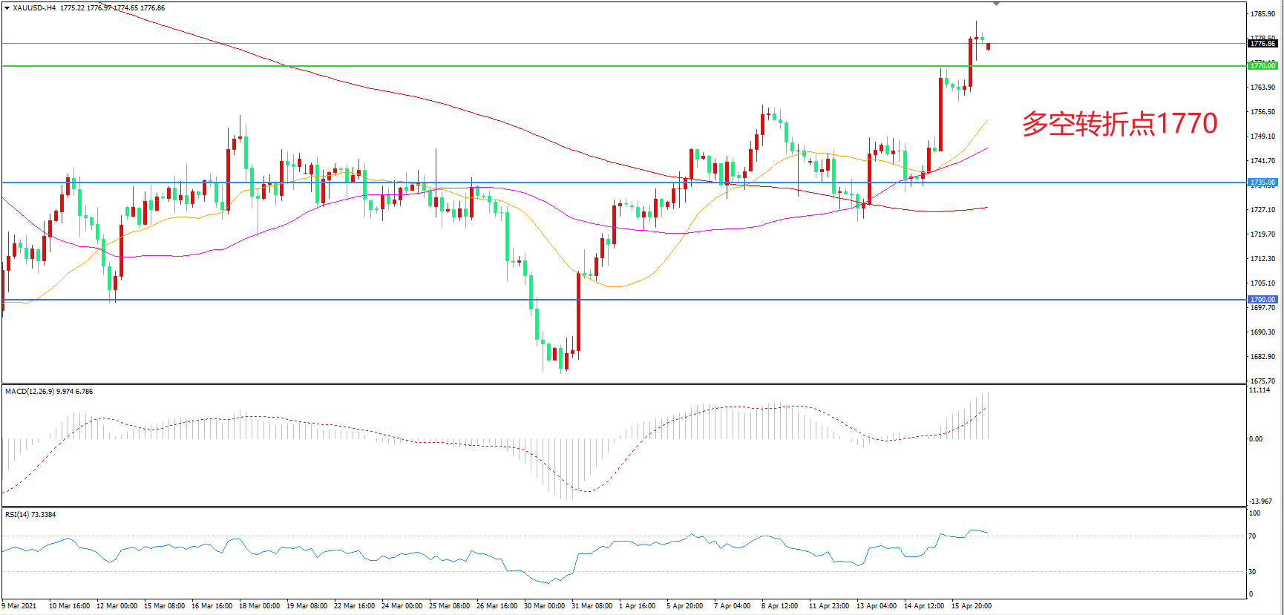Click the RSI 70 level scale label
Image resolution: width=1284 pixels, height=615 pixels.
tap(1253, 536)
